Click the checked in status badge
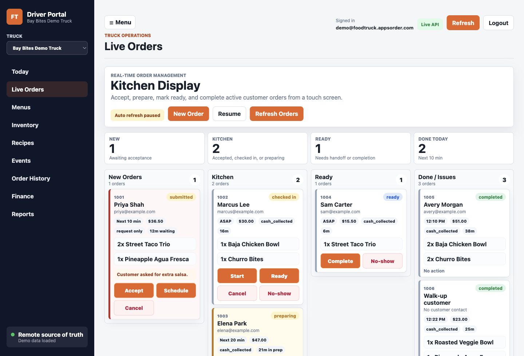 (x=284, y=197)
